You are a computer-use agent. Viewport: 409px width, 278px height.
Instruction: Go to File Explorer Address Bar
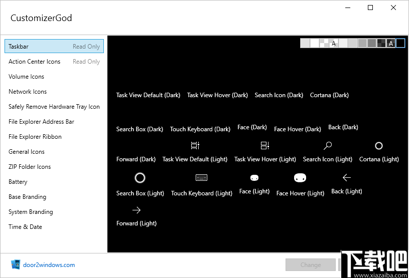(x=54, y=122)
